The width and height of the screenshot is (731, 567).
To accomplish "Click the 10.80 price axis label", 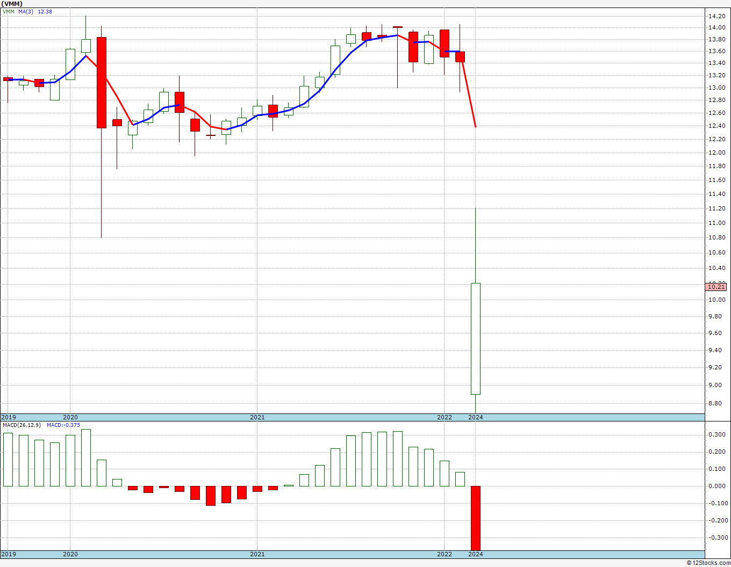I will coord(716,238).
